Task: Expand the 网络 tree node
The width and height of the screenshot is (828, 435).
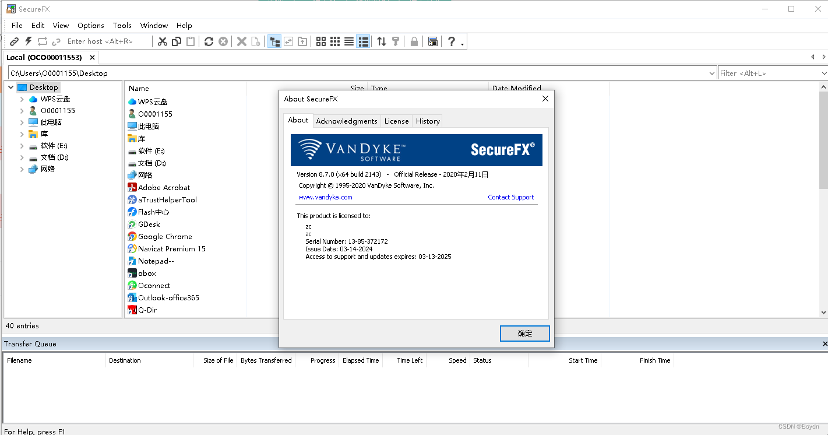Action: pyautogui.click(x=22, y=169)
